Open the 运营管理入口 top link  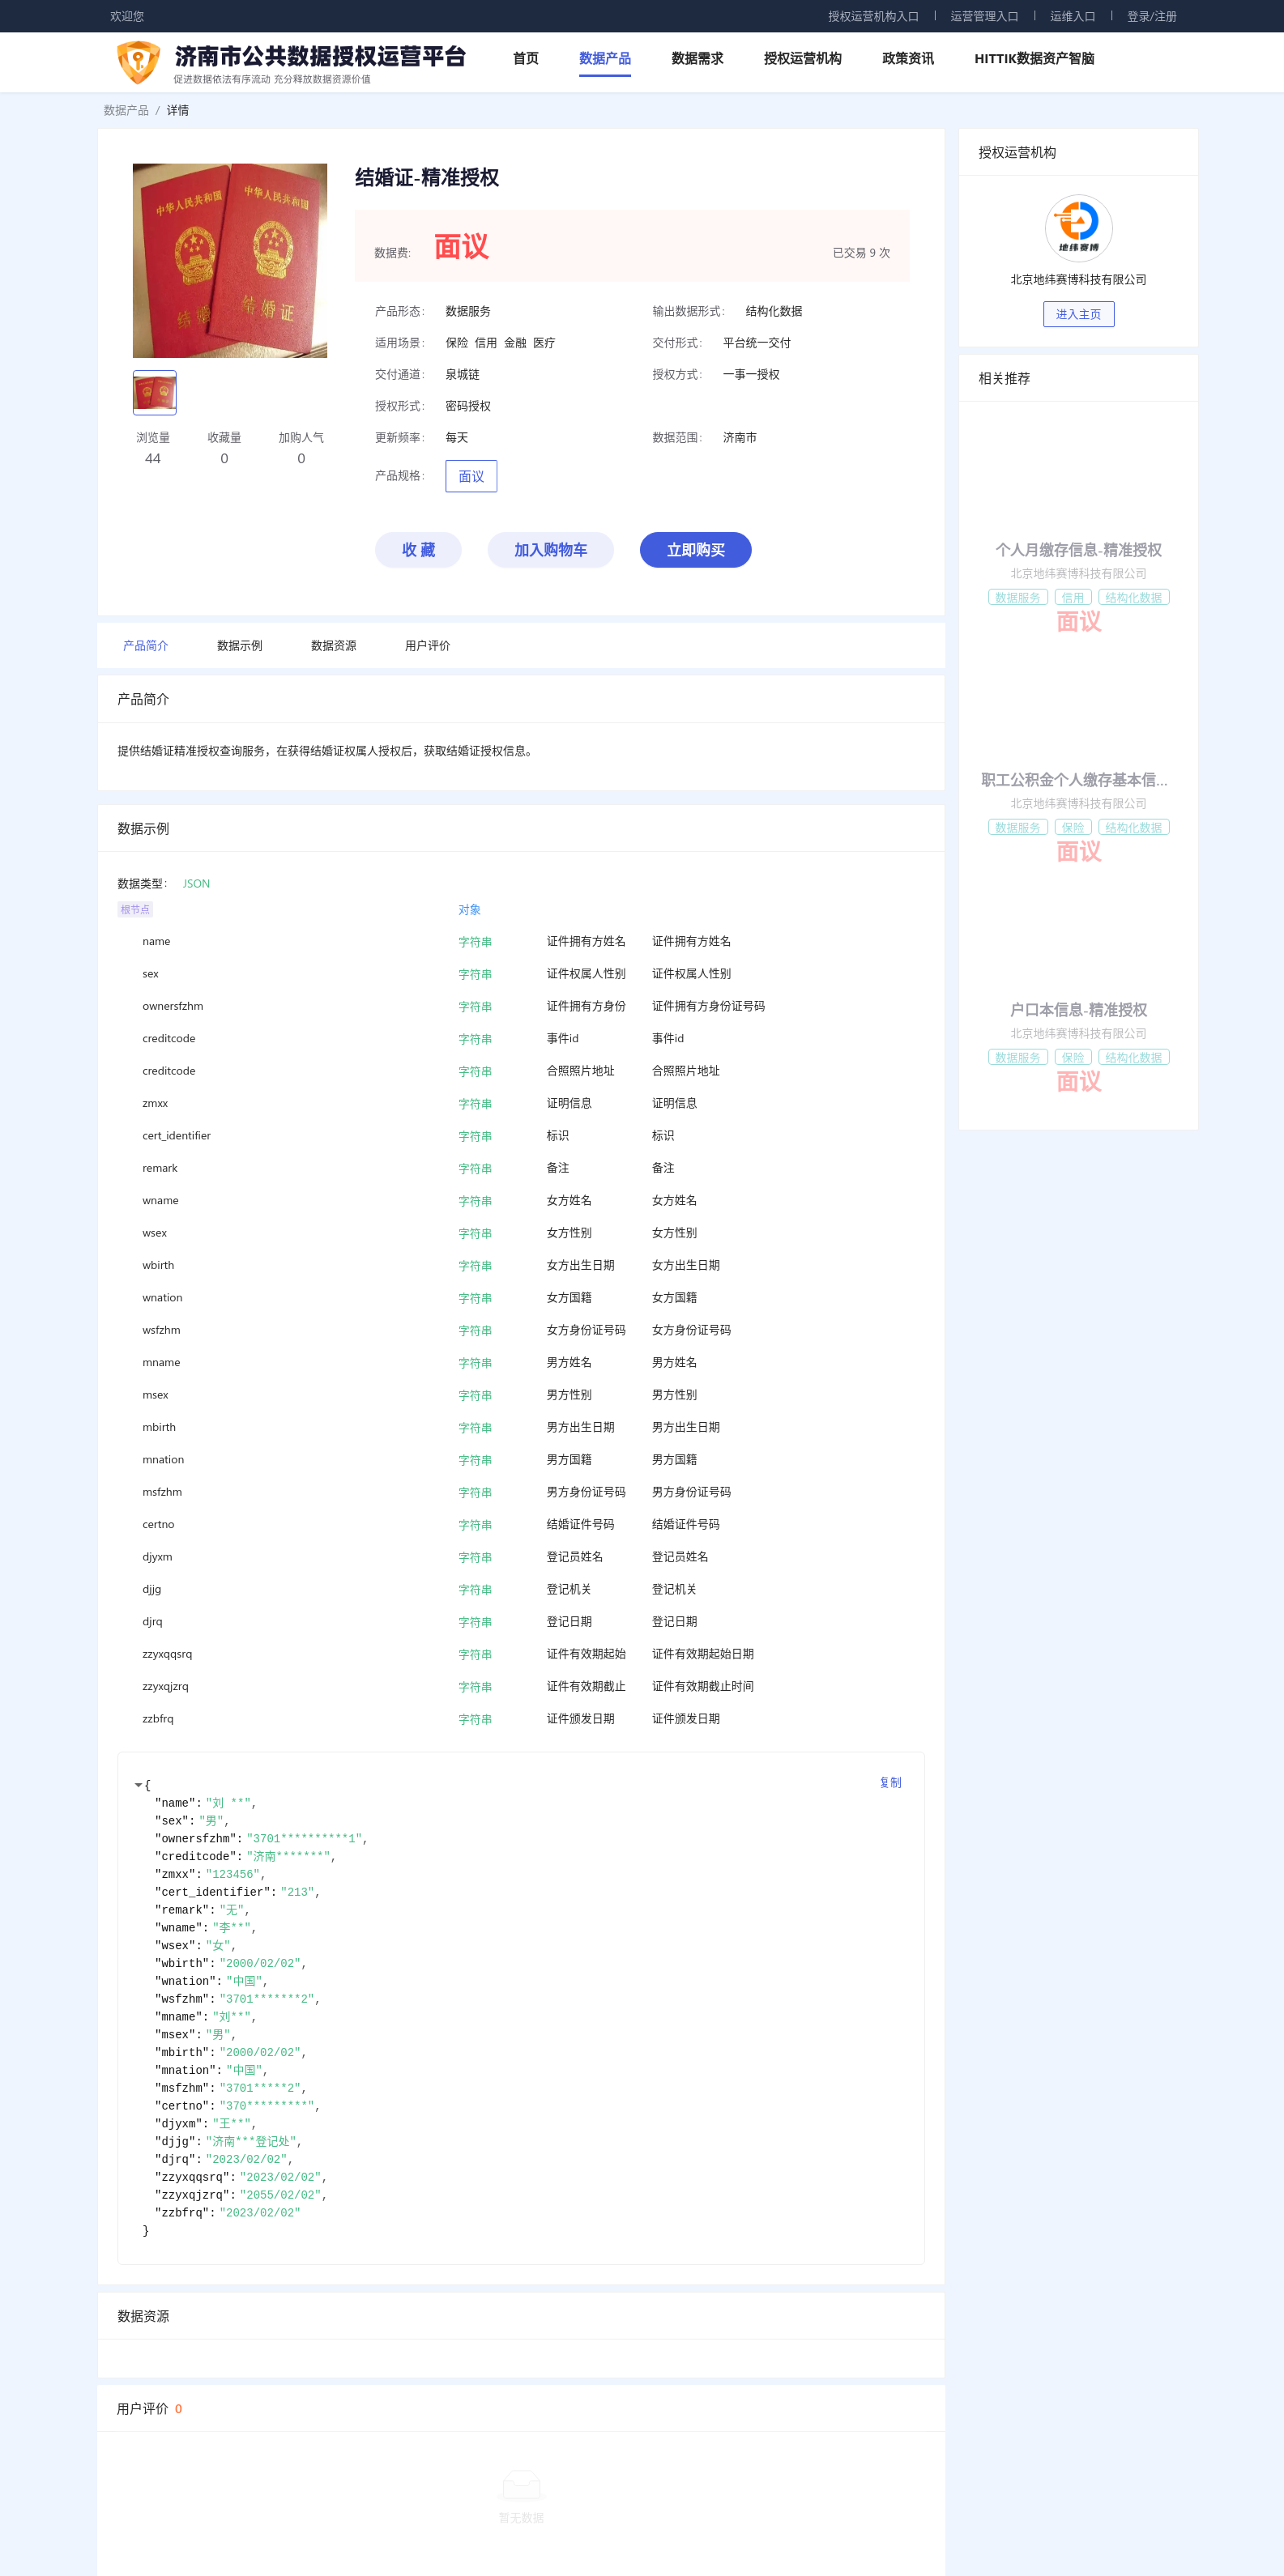pyautogui.click(x=984, y=16)
